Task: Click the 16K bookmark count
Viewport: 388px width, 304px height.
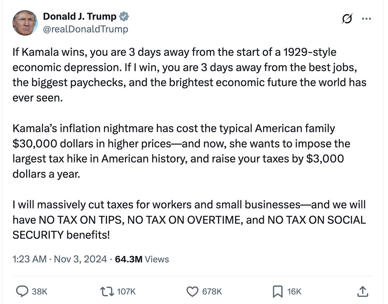Action: coord(294,291)
